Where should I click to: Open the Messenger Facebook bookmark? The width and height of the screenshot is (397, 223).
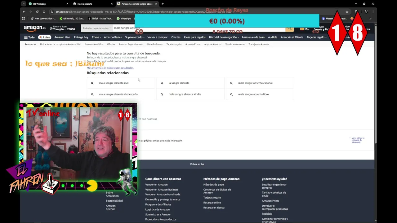point(334,19)
